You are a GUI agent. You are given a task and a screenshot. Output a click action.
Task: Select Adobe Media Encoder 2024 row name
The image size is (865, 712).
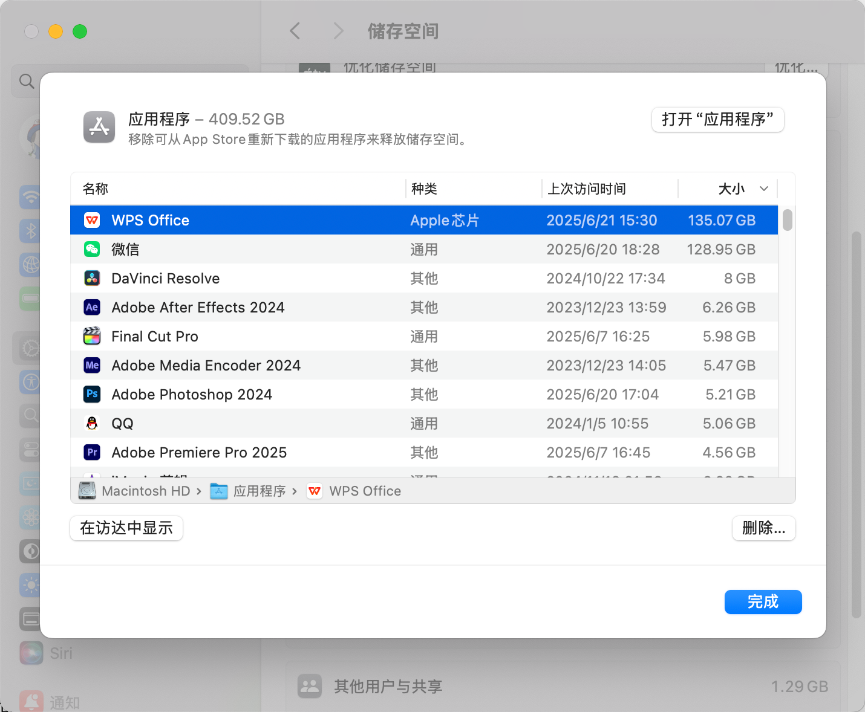(x=206, y=365)
